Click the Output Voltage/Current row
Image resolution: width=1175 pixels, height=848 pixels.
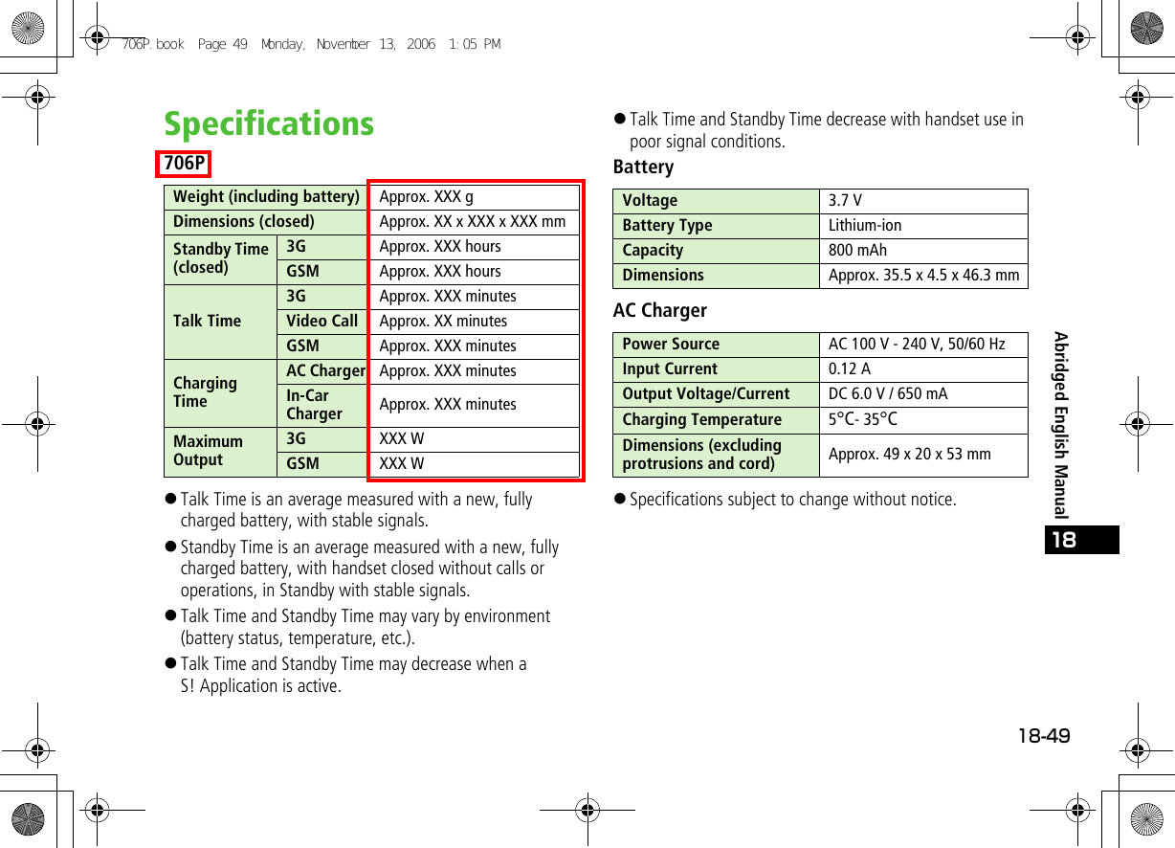tap(714, 393)
